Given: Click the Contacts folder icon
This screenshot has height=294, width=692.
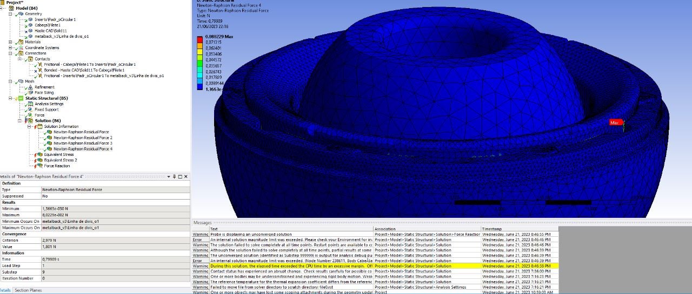Looking at the screenshot, I should pyautogui.click(x=30, y=59).
